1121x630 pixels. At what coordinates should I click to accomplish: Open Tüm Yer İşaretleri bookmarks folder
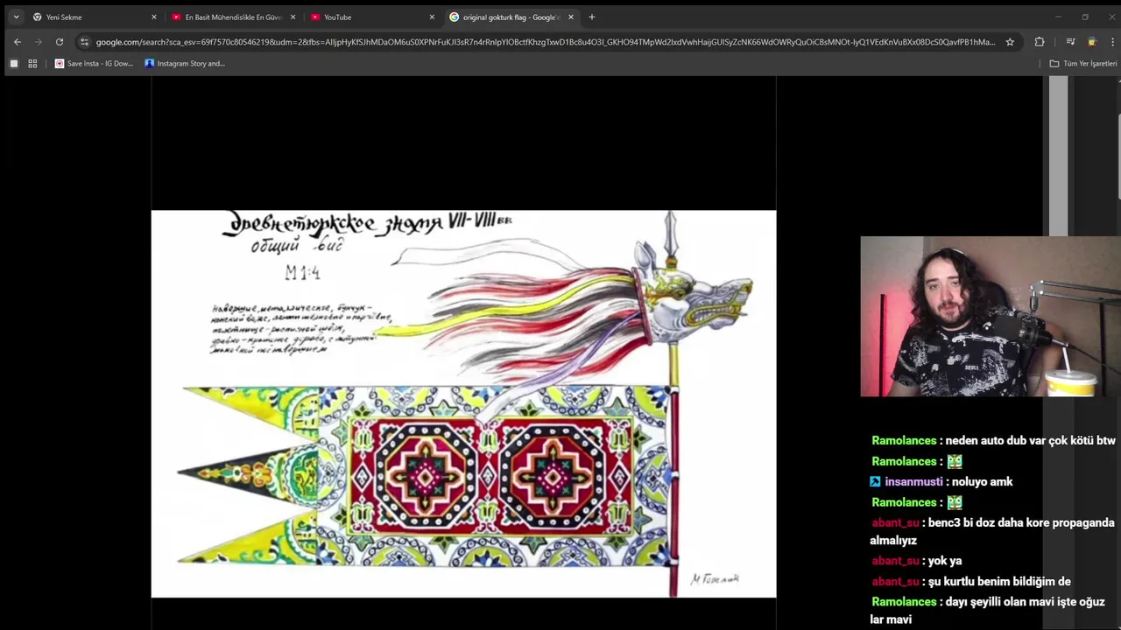(x=1083, y=63)
